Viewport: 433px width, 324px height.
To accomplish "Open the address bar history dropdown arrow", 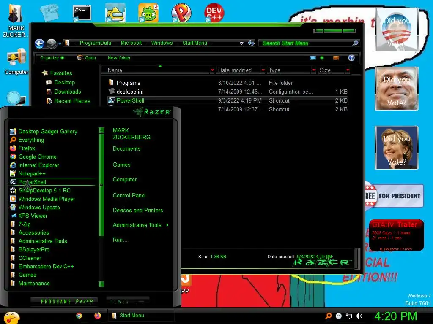I will point(241,43).
